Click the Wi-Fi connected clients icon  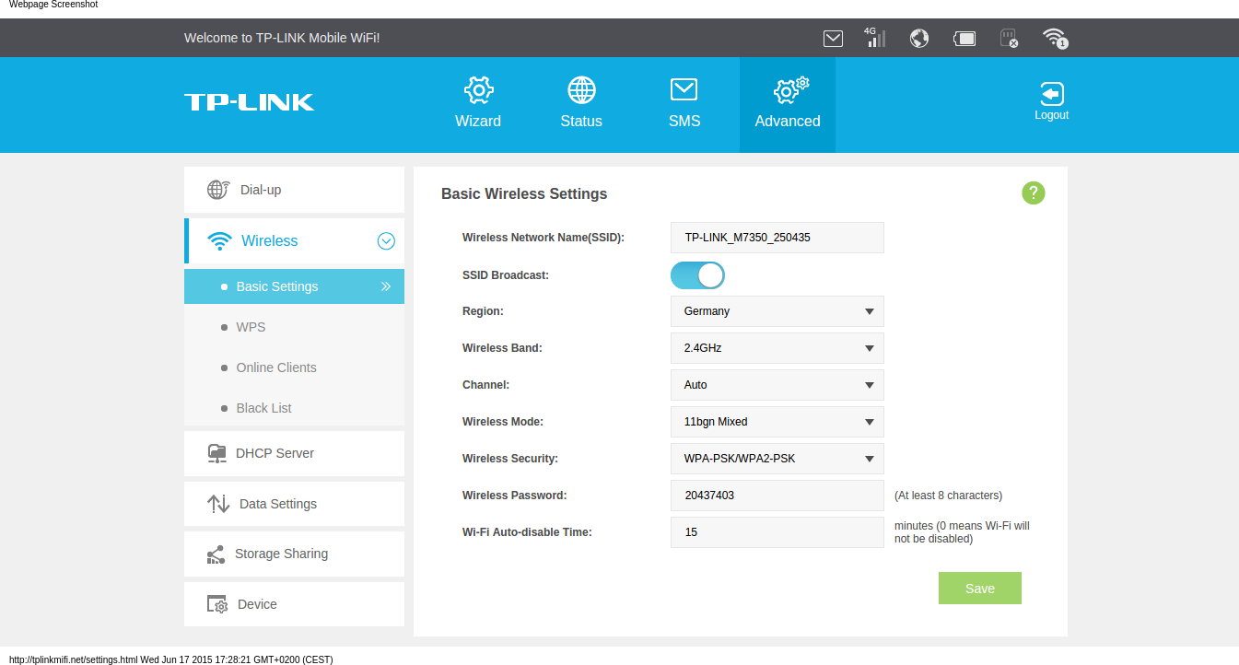(1054, 38)
